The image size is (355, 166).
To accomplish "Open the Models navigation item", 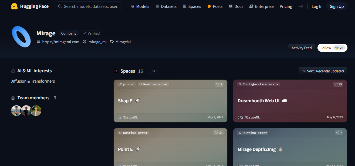I will [140, 6].
